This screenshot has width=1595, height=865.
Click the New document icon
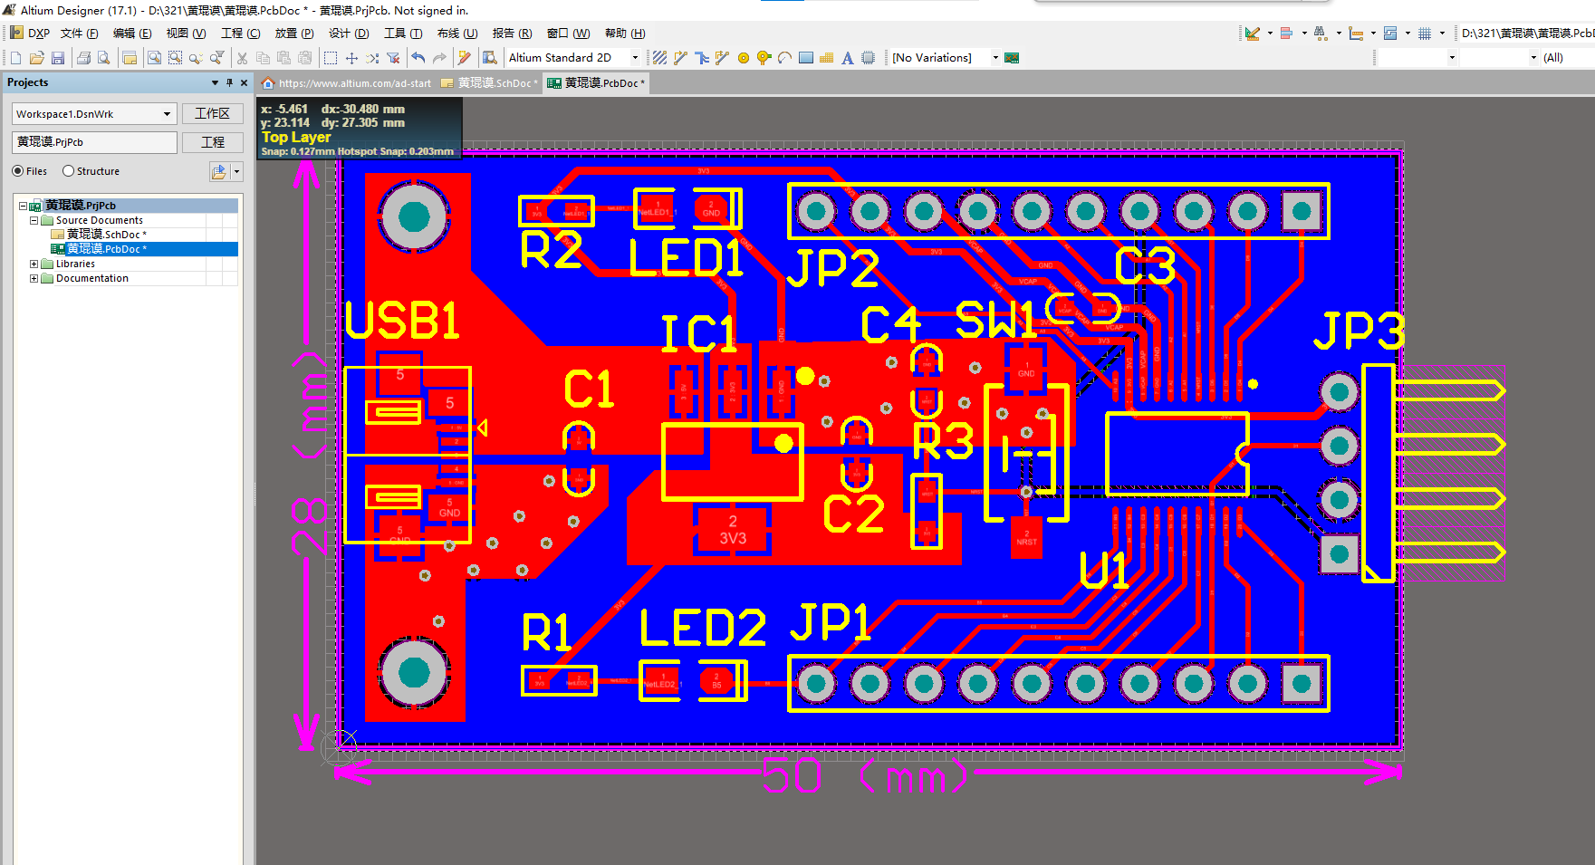tap(15, 58)
